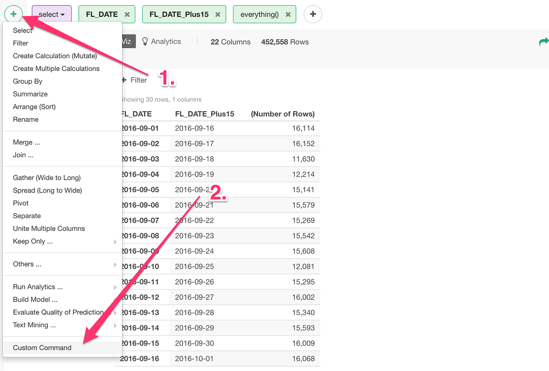This screenshot has height=371, width=549.
Task: Click the Analytics lightbulb icon
Action: point(145,41)
